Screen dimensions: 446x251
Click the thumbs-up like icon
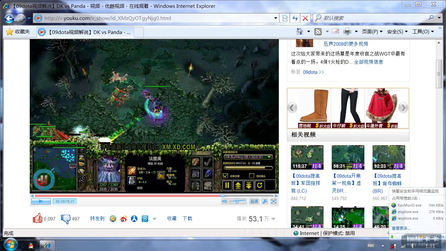[38, 218]
